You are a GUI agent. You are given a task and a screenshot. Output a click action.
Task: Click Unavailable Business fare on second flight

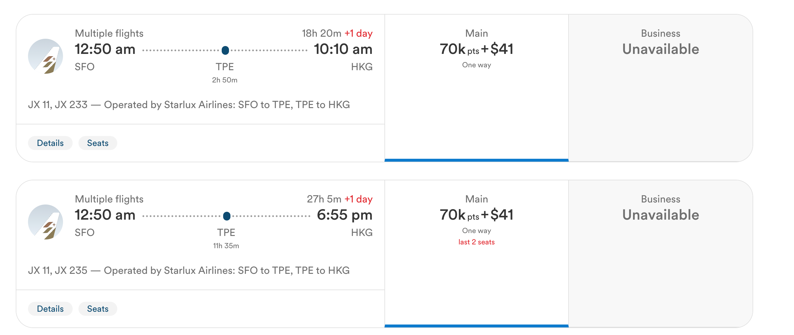(660, 253)
